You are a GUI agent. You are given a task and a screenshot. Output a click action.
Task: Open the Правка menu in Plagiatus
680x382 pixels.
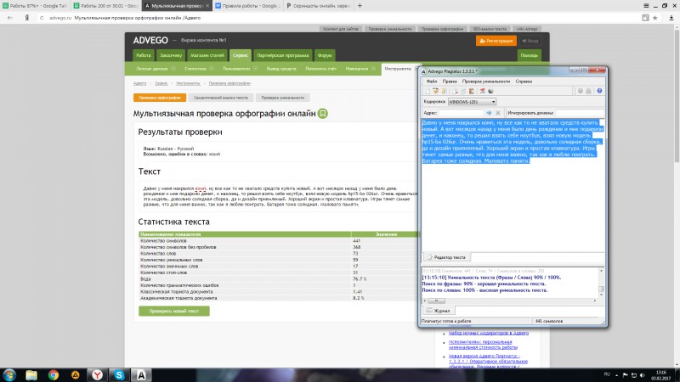450,81
